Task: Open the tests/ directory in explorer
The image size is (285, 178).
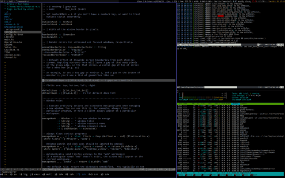Action: click(9, 19)
